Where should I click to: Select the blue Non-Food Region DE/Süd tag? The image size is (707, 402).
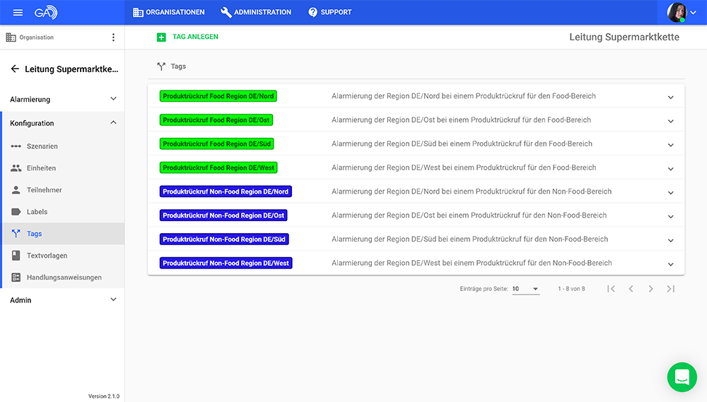224,240
